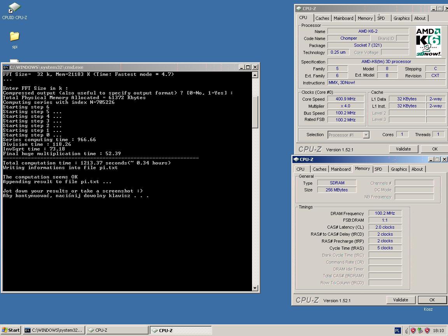Click the Bus Speed value field
Screen dimensions: 448x336
tap(346, 113)
